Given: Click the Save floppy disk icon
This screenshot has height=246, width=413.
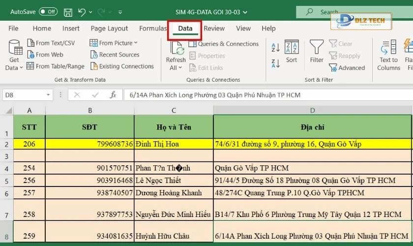Looking at the screenshot, I should tap(68, 12).
